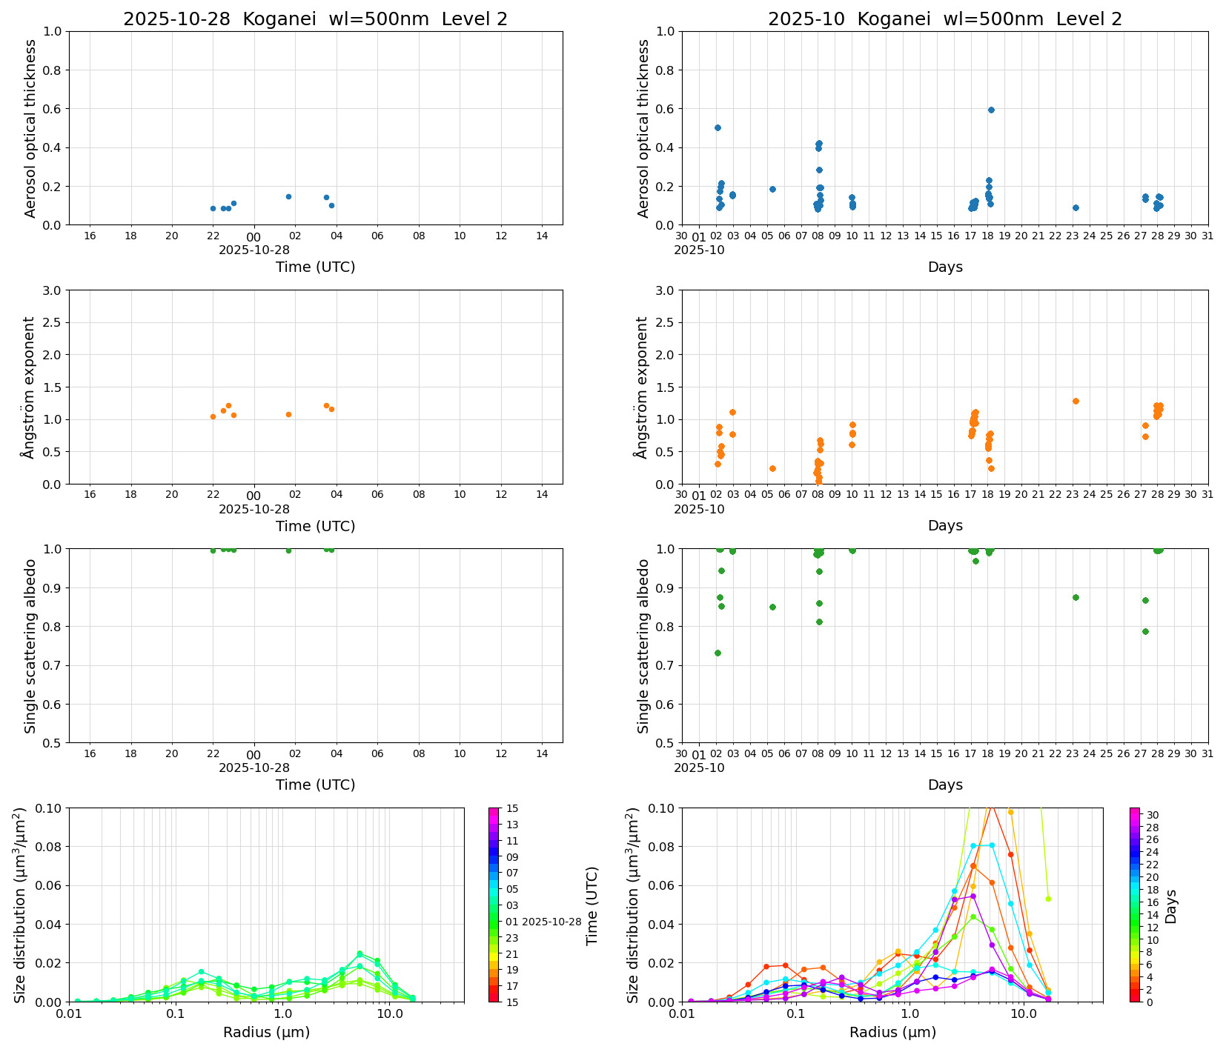
Task: Click 'Radius (µm)' axis label under monthly size distribution
Action: pos(892,1032)
